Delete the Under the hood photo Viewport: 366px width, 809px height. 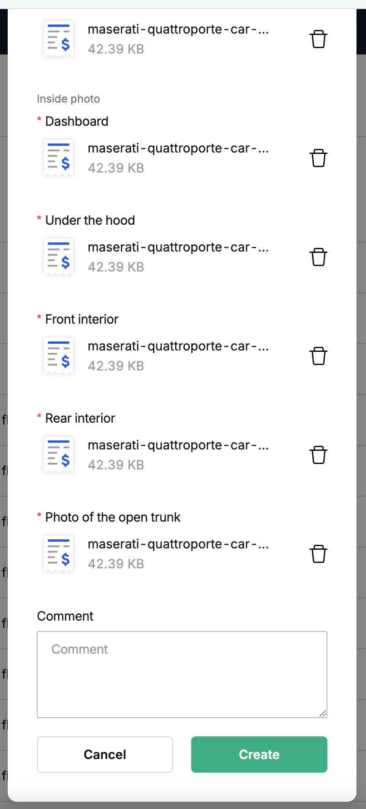(318, 257)
